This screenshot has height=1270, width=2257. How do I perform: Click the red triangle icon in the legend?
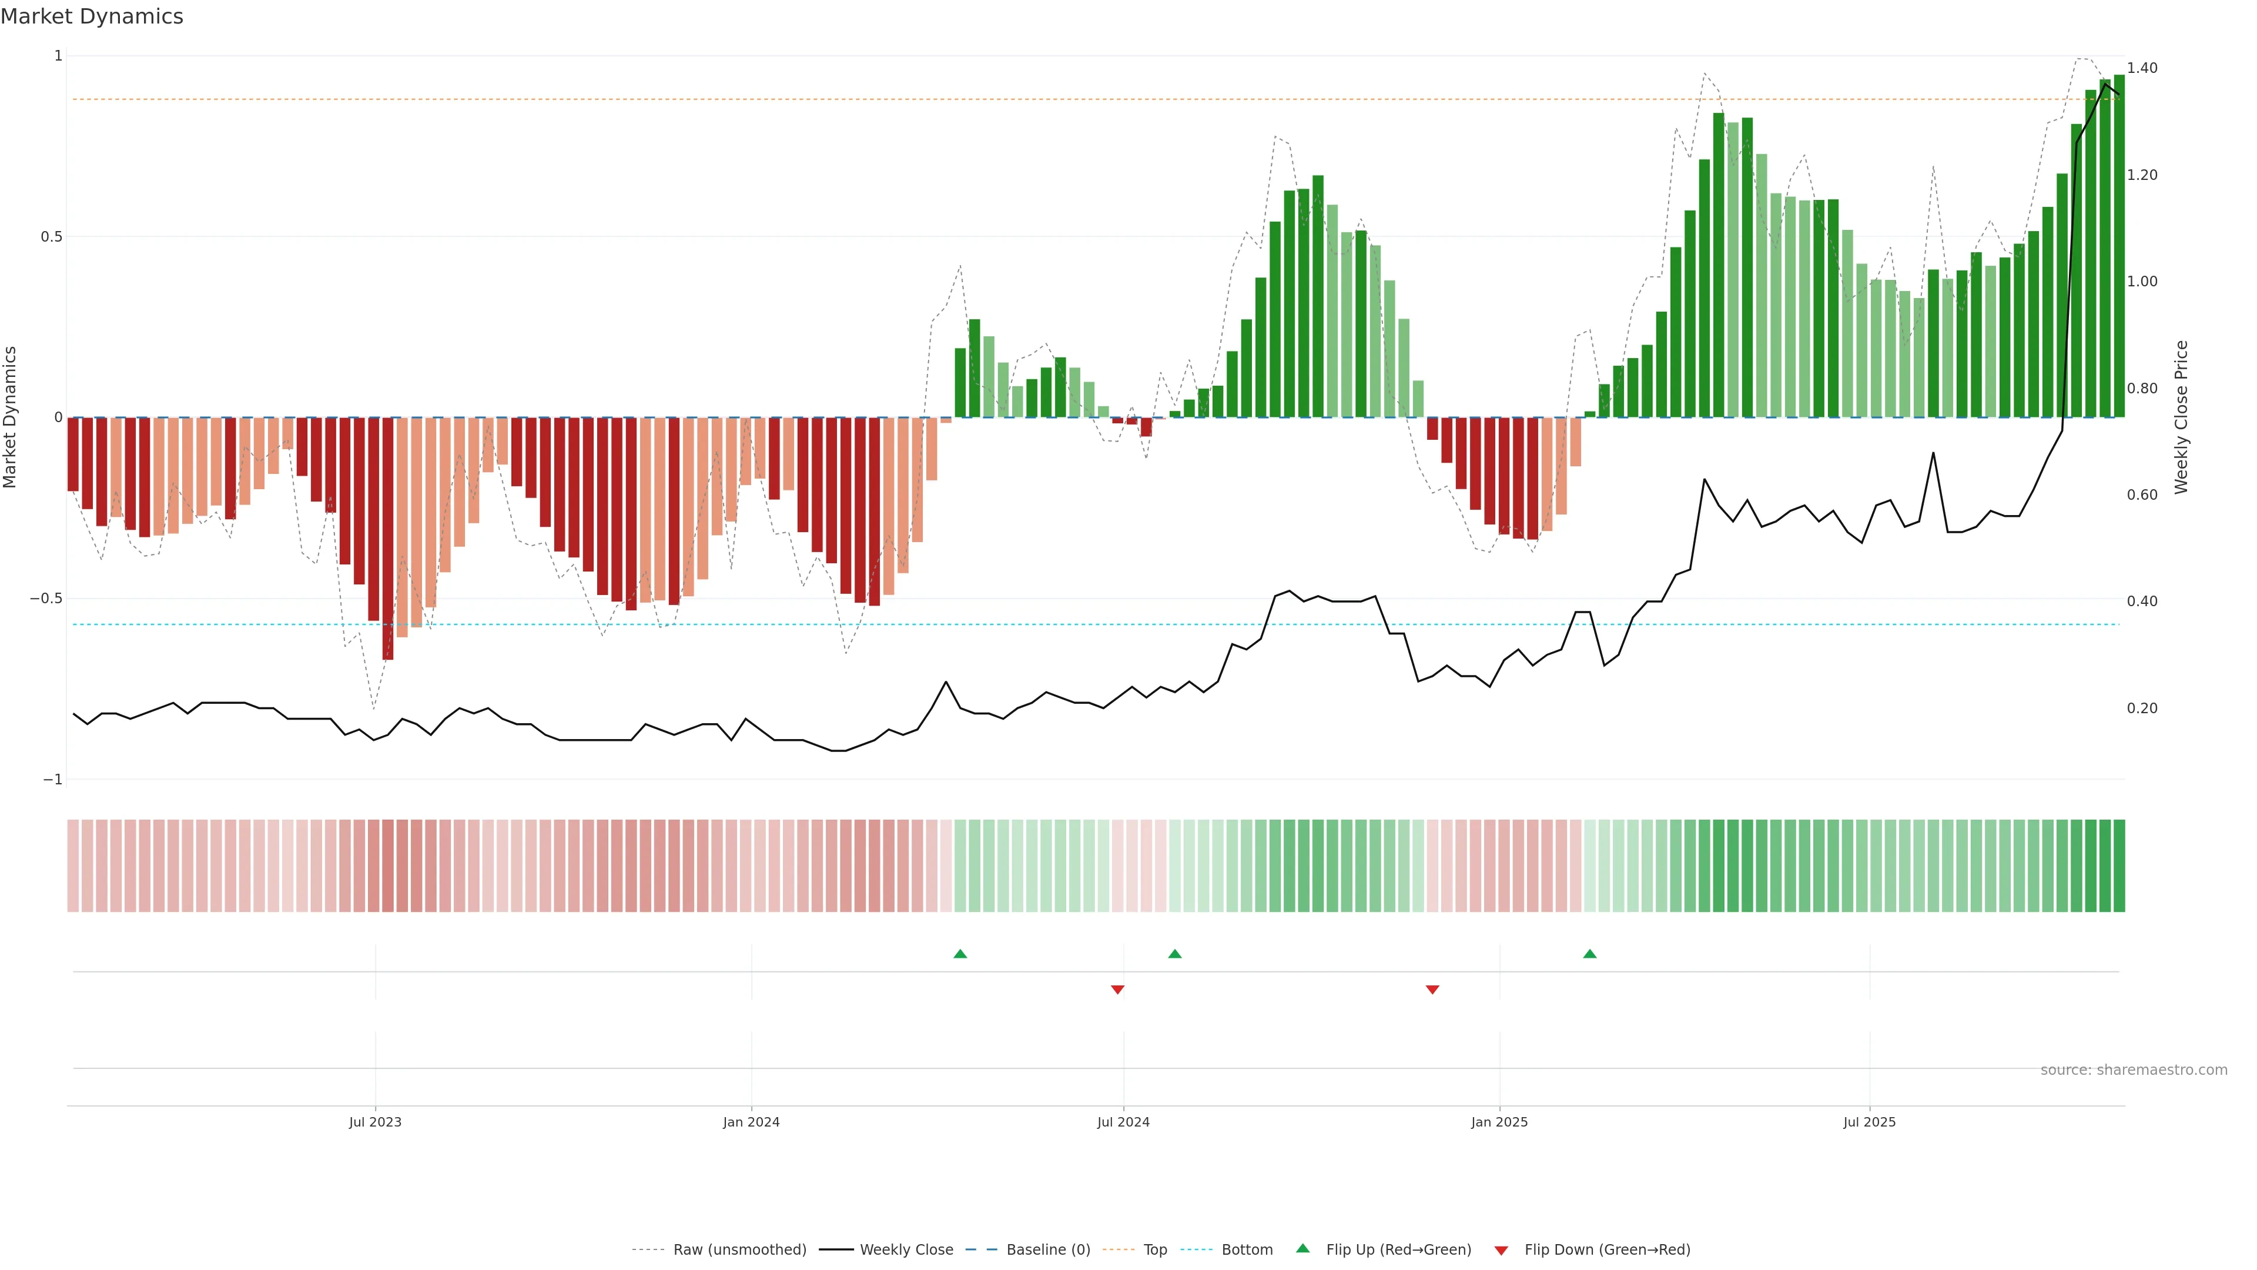pos(1501,1251)
